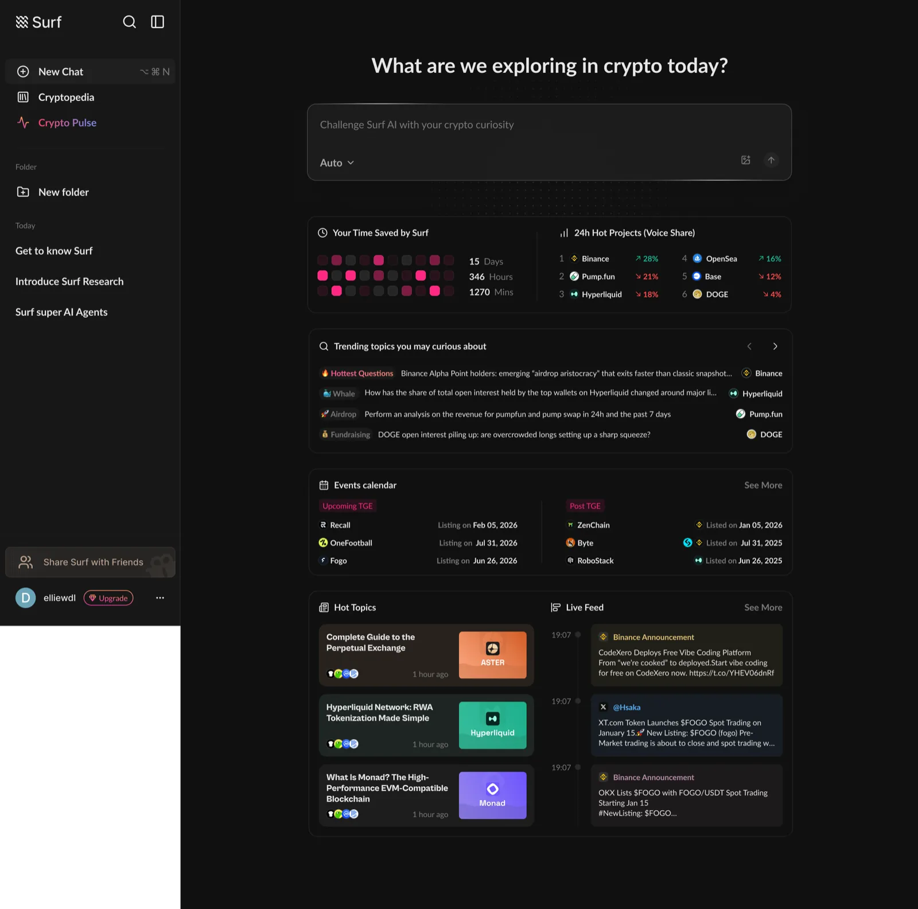The width and height of the screenshot is (918, 909).
Task: Open the search icon in sidebar
Action: 130,22
